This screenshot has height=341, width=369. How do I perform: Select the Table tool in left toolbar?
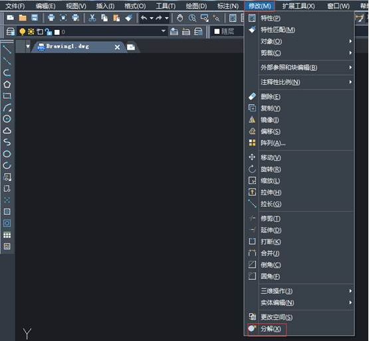[7, 235]
